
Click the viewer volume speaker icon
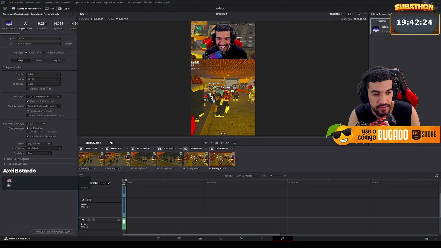click(x=111, y=143)
